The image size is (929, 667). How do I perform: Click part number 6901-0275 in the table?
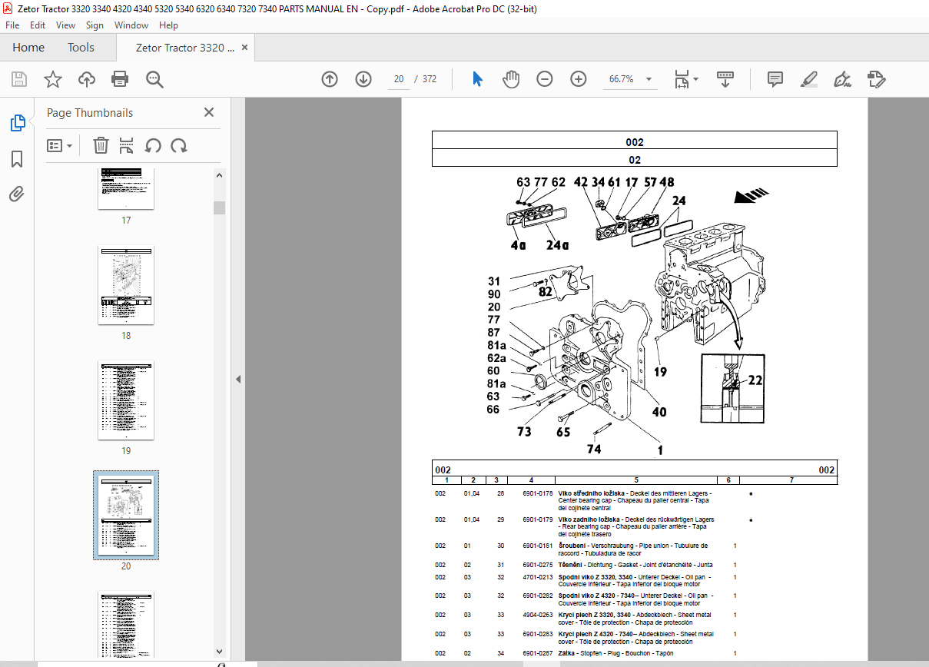tap(538, 565)
